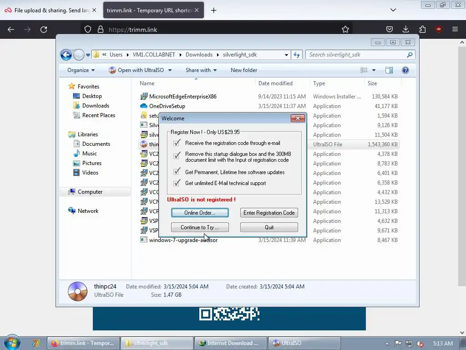466x350 pixels.
Task: Switch to Internet Download Manager taskbar item
Action: point(230,343)
